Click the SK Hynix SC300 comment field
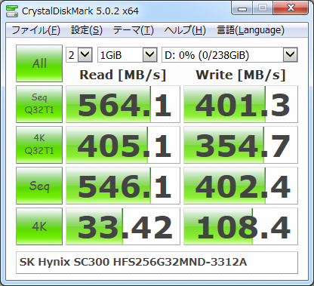Viewport: 314px width, 286px height. click(157, 263)
